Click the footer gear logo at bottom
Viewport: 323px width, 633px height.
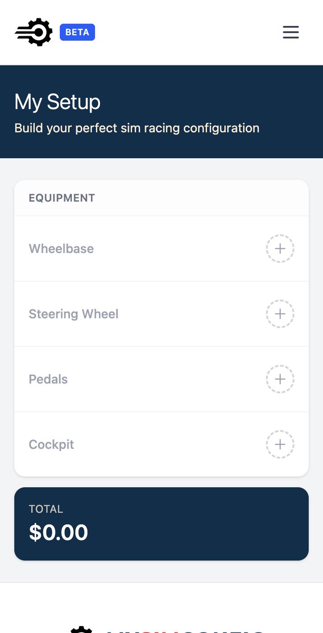[81, 629]
